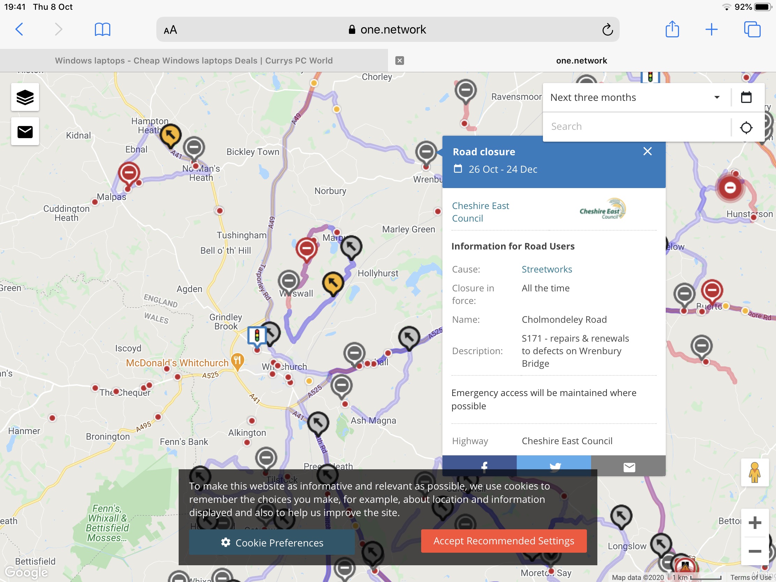Image resolution: width=776 pixels, height=582 pixels.
Task: Share closure by email
Action: point(628,466)
